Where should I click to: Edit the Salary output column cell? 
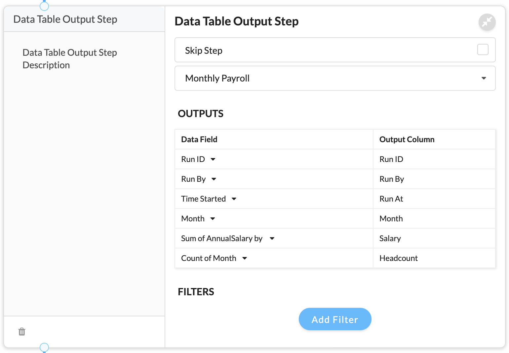[x=434, y=238]
